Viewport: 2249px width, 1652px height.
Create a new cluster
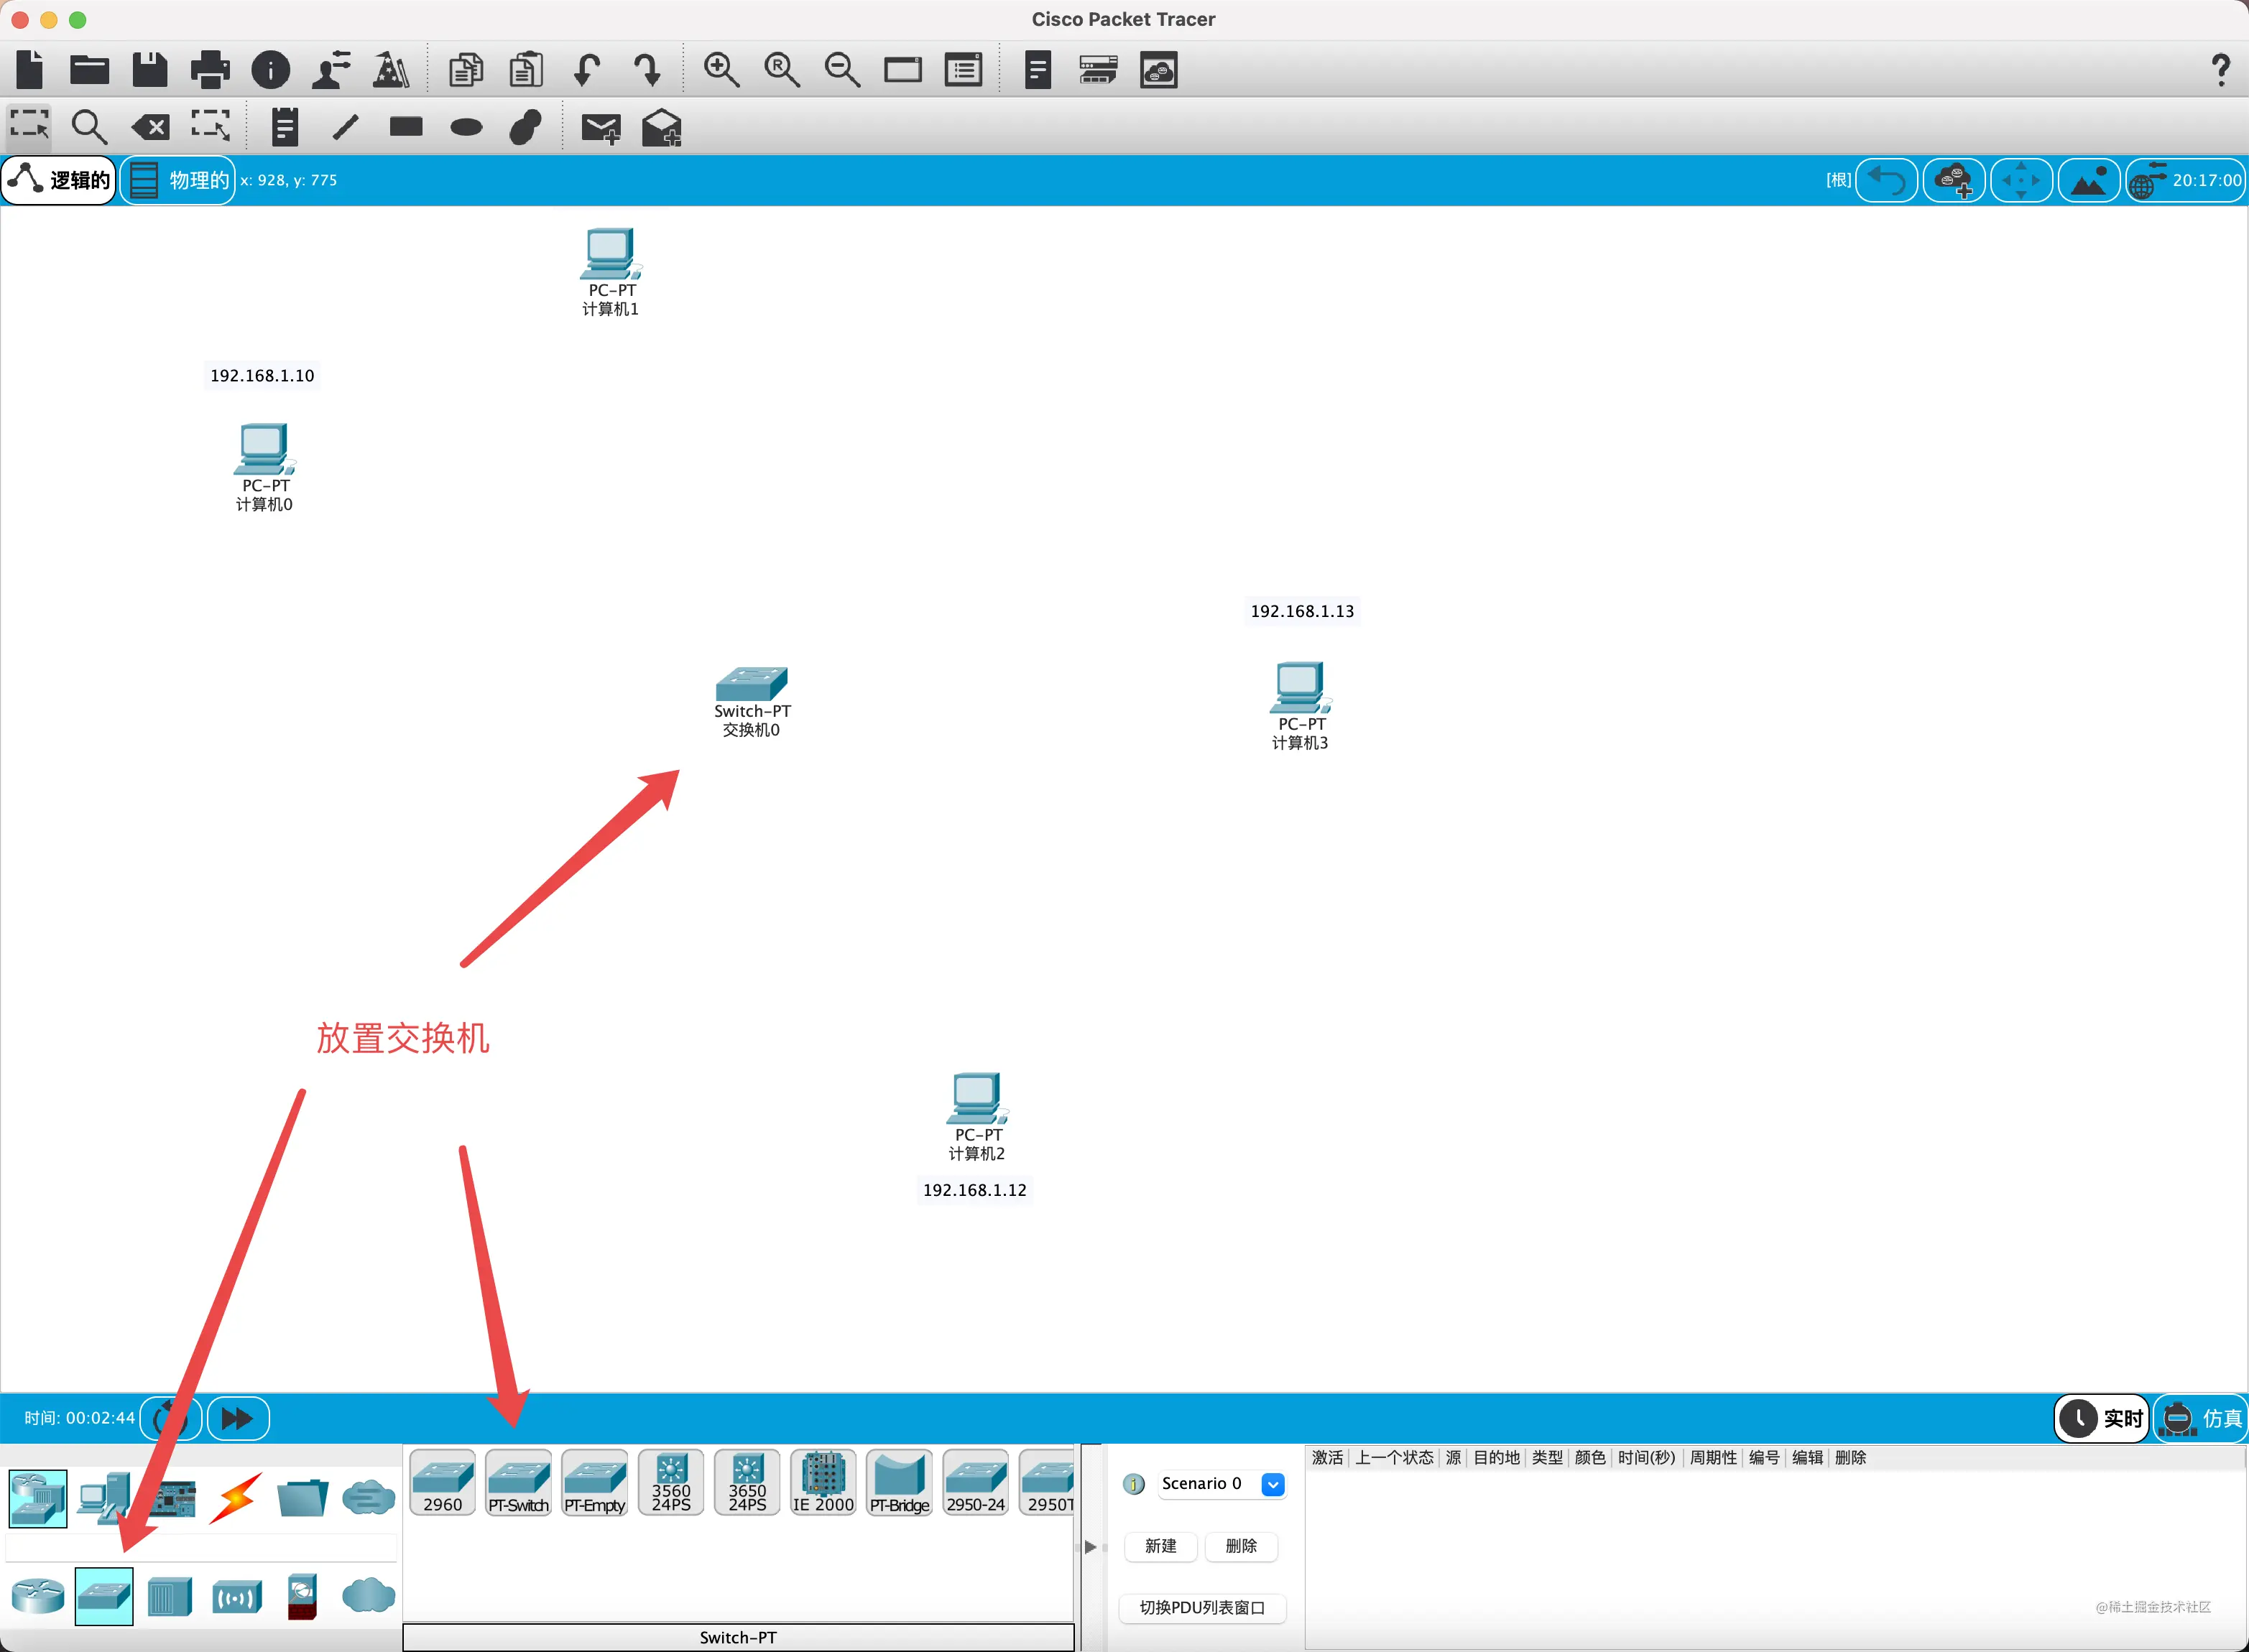(x=1953, y=180)
